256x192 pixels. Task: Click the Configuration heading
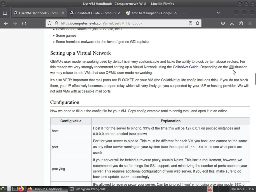pyautogui.click(x=65, y=102)
